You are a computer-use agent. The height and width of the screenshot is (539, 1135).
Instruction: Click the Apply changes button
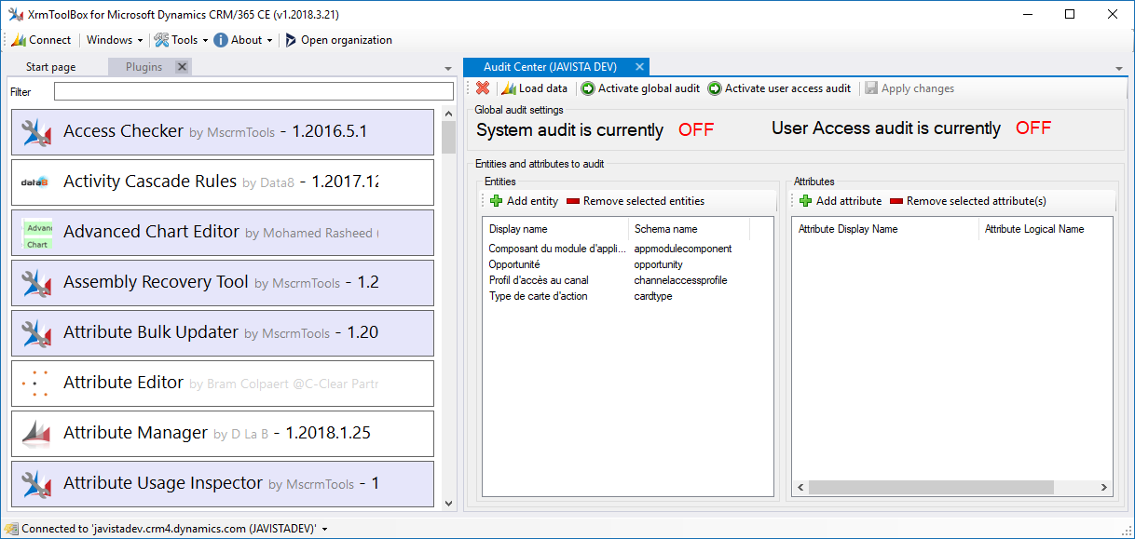point(909,88)
